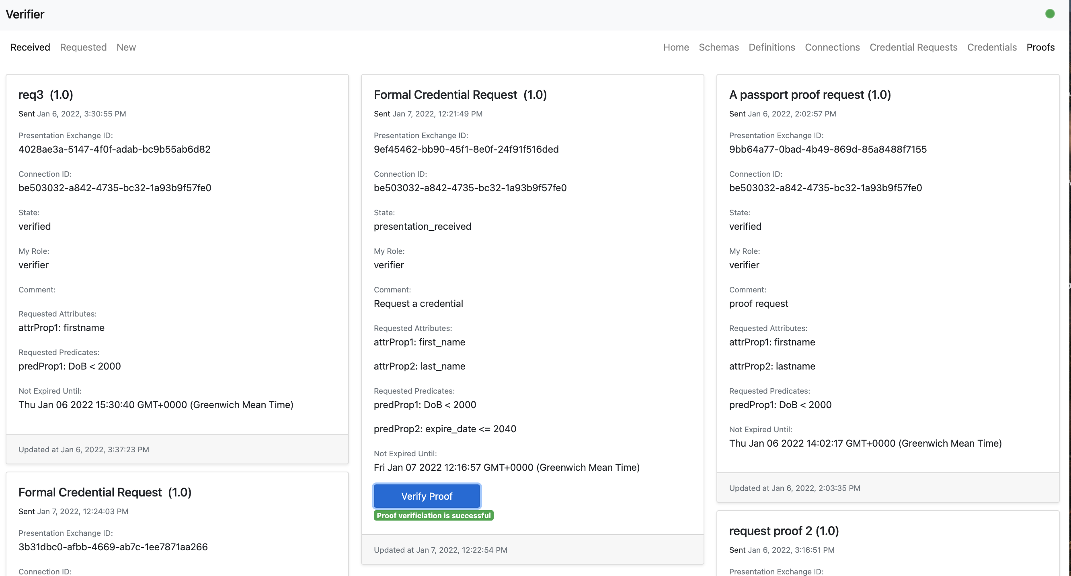1071x576 pixels.
Task: Click Presentation Exchange ID 9ef45462 value
Action: 466,149
